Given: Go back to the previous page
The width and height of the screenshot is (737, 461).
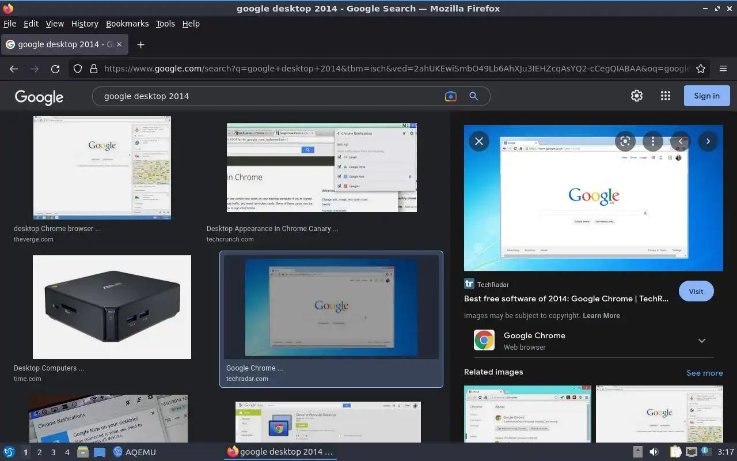Looking at the screenshot, I should tap(14, 69).
